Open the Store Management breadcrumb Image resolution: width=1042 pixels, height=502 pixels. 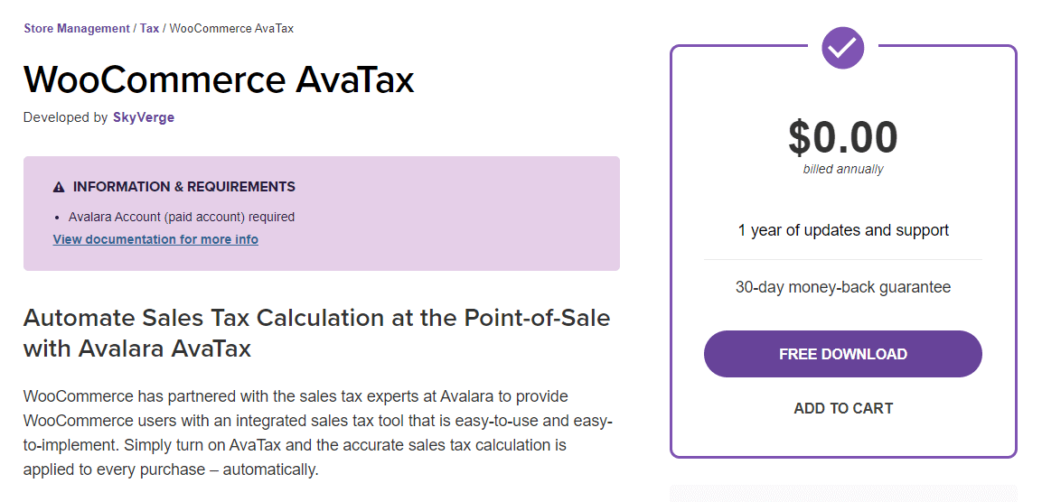pyautogui.click(x=77, y=29)
